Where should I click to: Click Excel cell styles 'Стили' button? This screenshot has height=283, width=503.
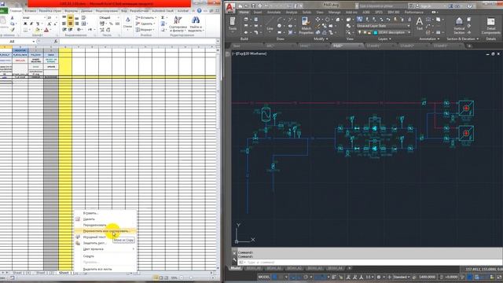tap(127, 23)
